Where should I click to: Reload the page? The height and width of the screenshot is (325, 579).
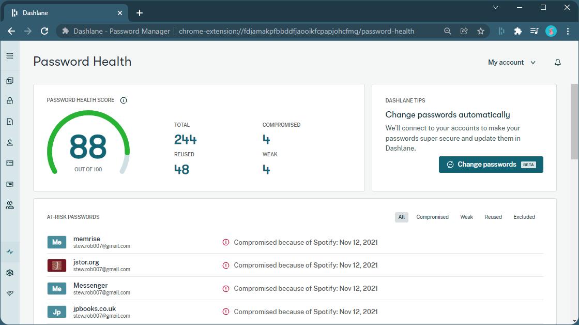tap(44, 31)
